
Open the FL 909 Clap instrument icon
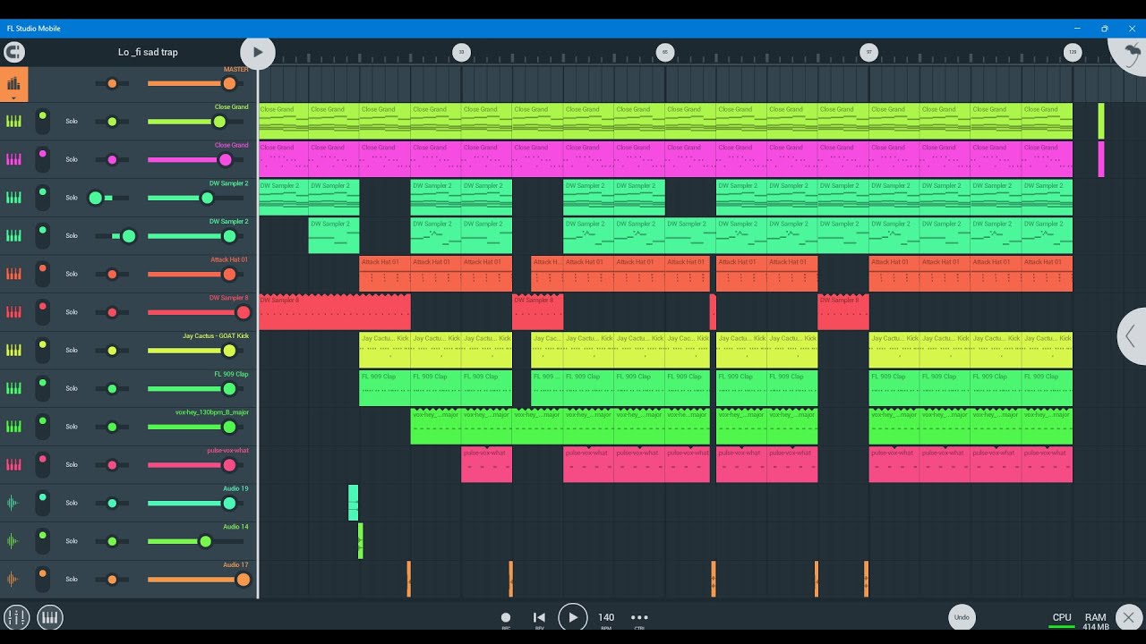[x=13, y=388]
